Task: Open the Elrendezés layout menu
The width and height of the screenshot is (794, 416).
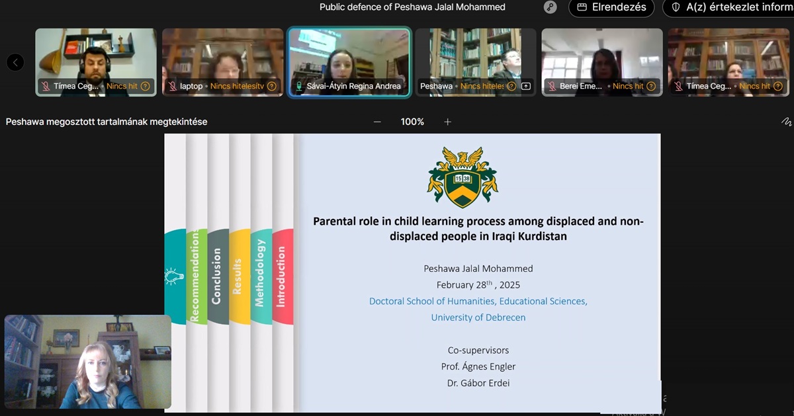Action: coord(611,7)
